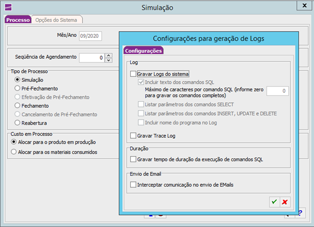
Task: Open the Configurações tab in logs dialog
Action: click(143, 51)
